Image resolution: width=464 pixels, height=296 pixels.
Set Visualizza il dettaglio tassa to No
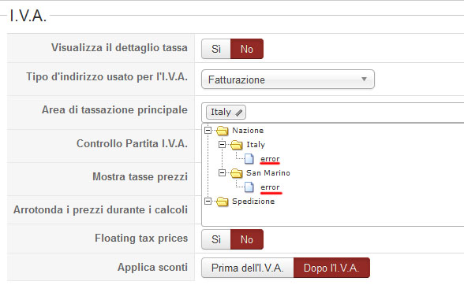click(247, 49)
